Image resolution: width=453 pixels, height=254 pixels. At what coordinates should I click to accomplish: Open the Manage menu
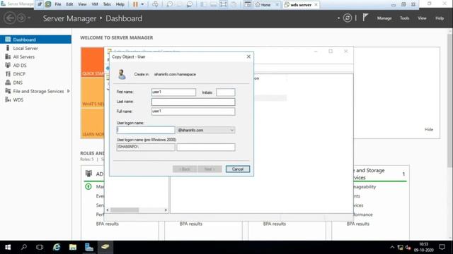pyautogui.click(x=384, y=18)
